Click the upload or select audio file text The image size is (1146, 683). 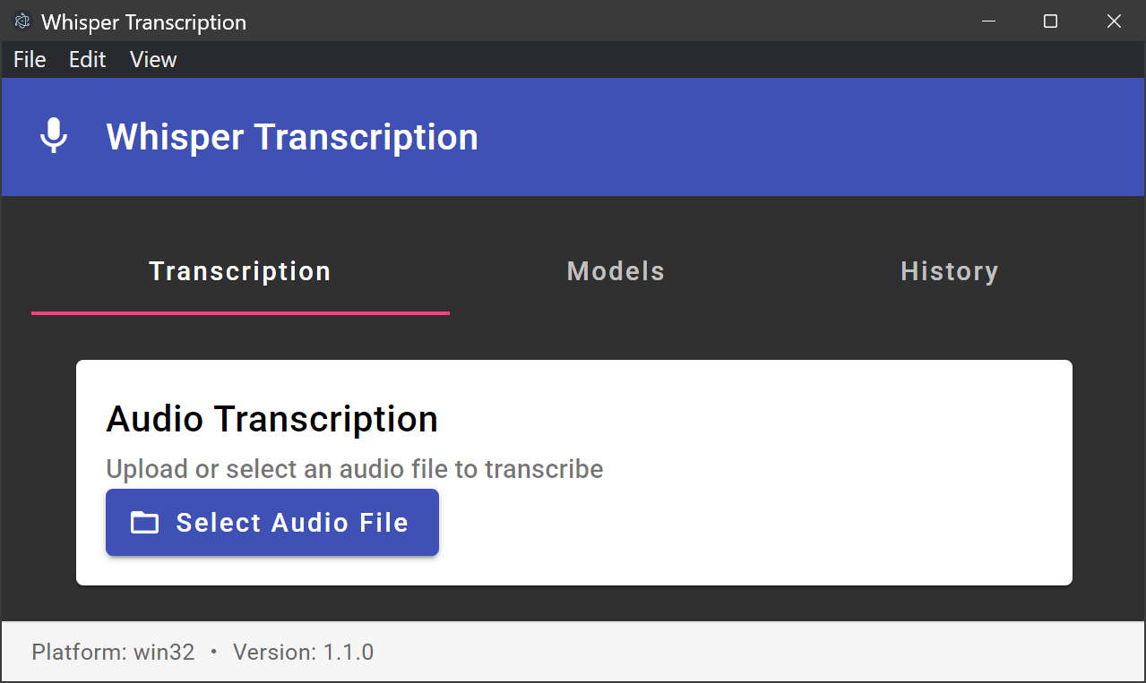[x=355, y=469]
